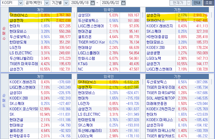The image size is (215, 139).
Task: Select LS ELECTRIC in 외국인 net-sell list
Action: (89, 114)
